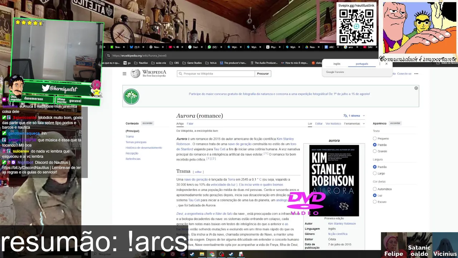
Task: Open the Ferramentas tools dropdown
Action: [355, 124]
